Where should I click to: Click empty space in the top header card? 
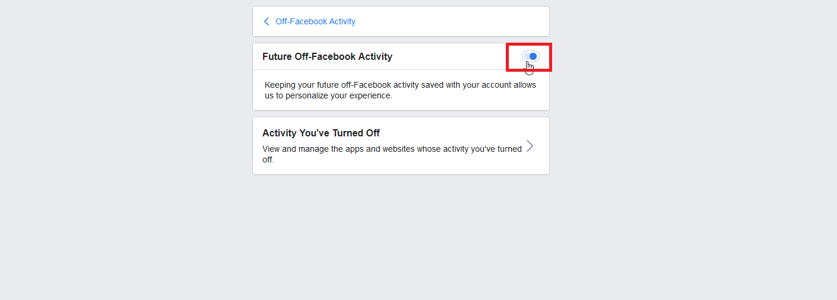pos(450,21)
